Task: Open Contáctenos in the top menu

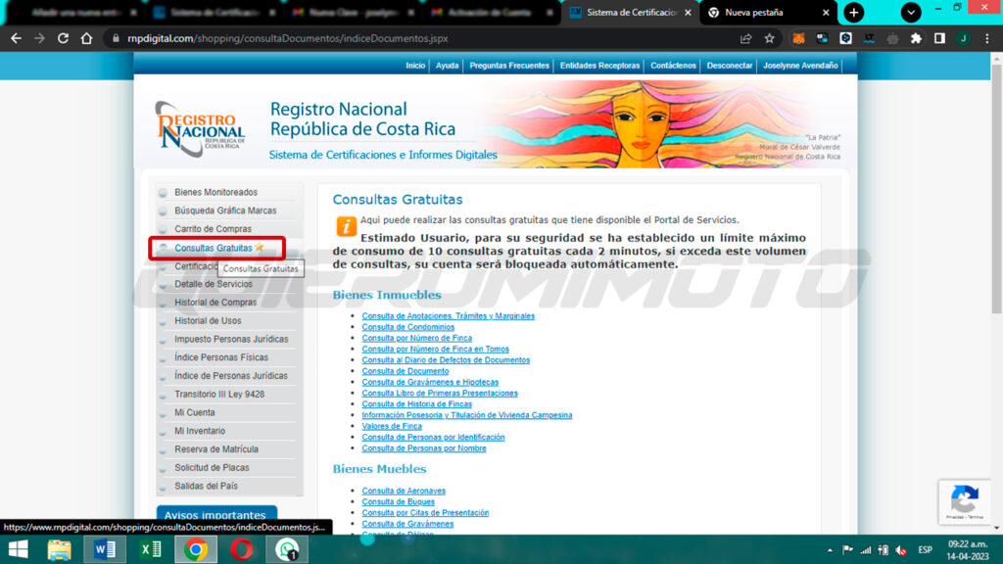Action: pyautogui.click(x=673, y=66)
